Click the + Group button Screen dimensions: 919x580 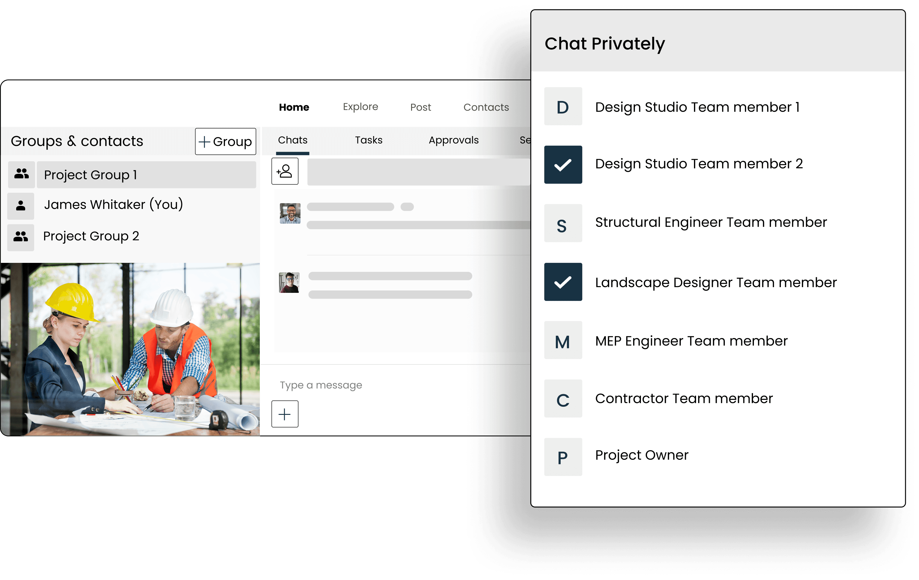tap(226, 142)
